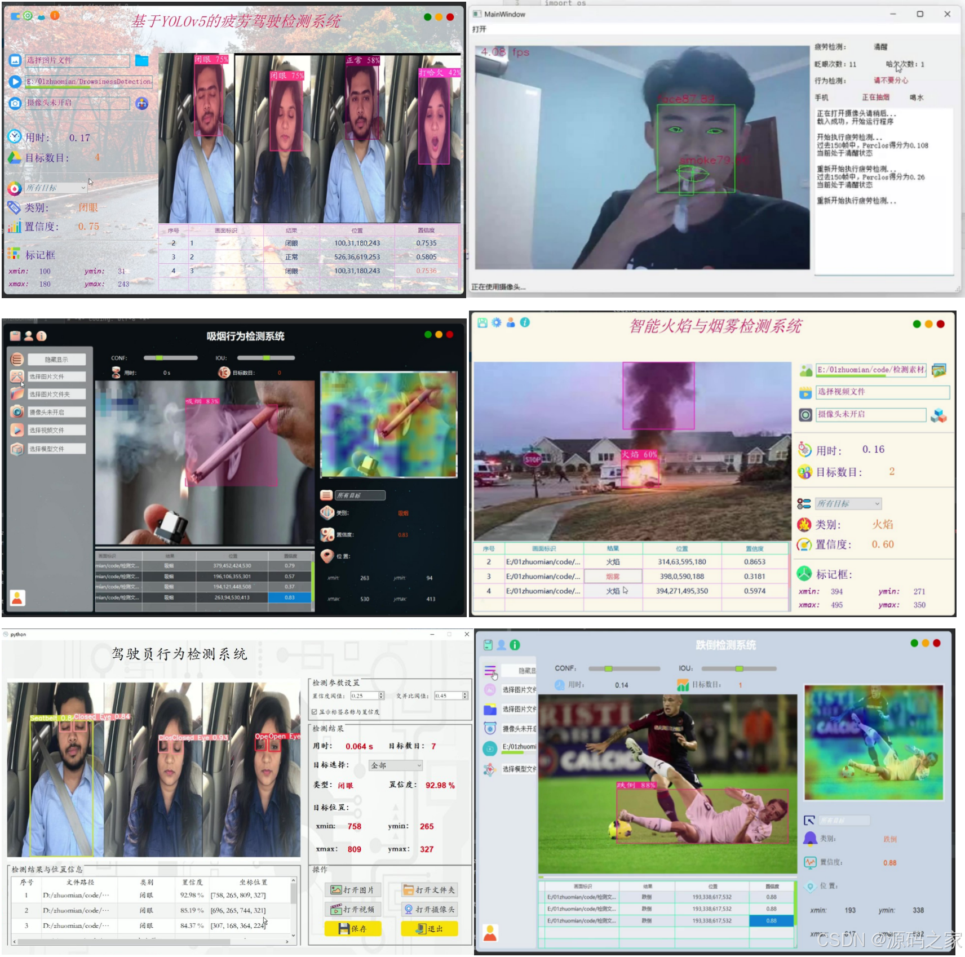Select the highlighted 0.83 cell in smoking table
Image resolution: width=965 pixels, height=957 pixels.
pos(290,597)
